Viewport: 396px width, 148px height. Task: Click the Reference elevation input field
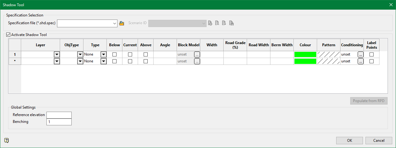coord(59,115)
